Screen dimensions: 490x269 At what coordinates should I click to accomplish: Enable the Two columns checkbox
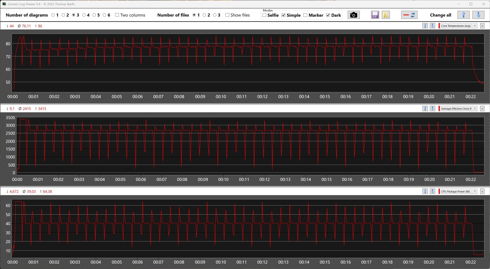(117, 15)
